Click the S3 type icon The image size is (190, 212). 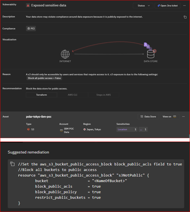coord(28,129)
